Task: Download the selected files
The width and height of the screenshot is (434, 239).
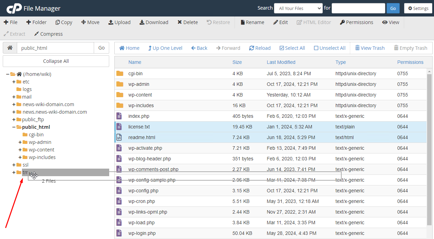Action: [x=154, y=22]
